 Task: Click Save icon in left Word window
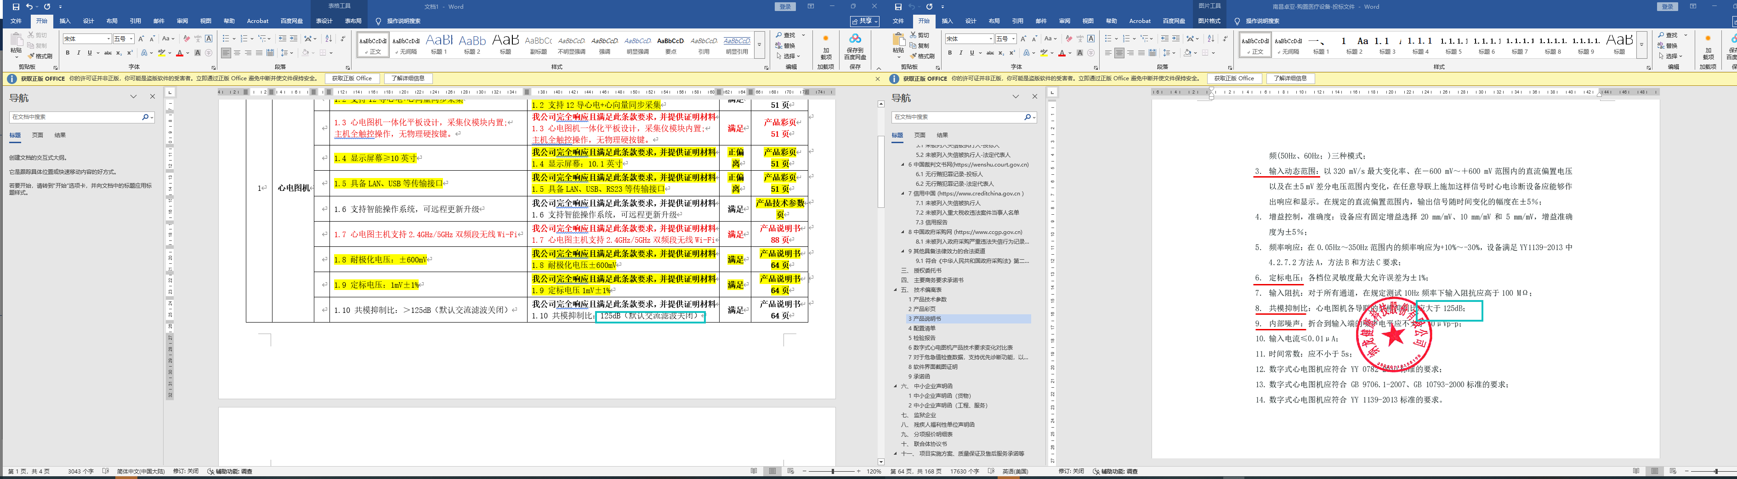[x=16, y=7]
